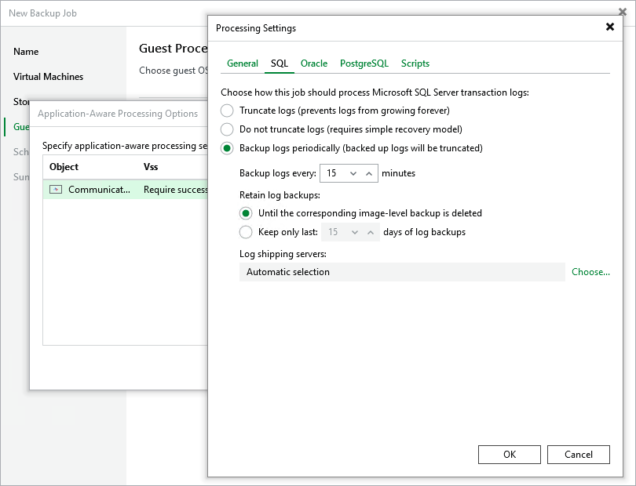Select Backup logs periodically option
Screen dimensions: 636x486
(x=227, y=148)
